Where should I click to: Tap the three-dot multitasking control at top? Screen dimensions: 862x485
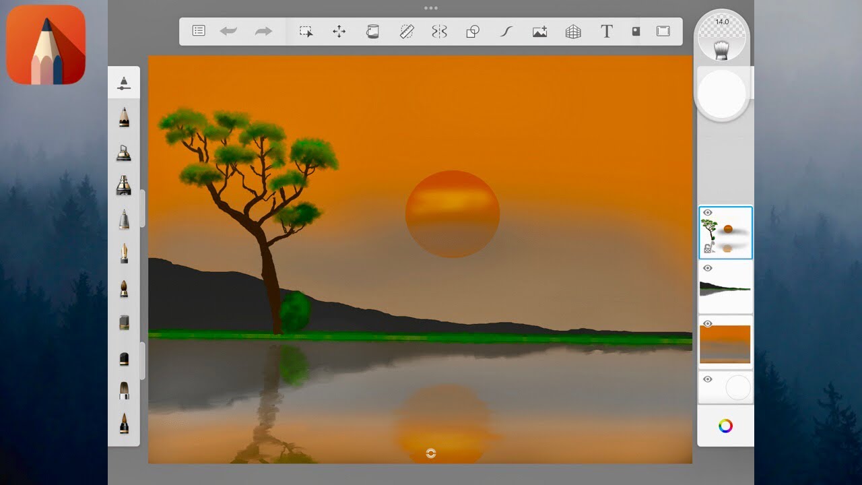click(431, 8)
